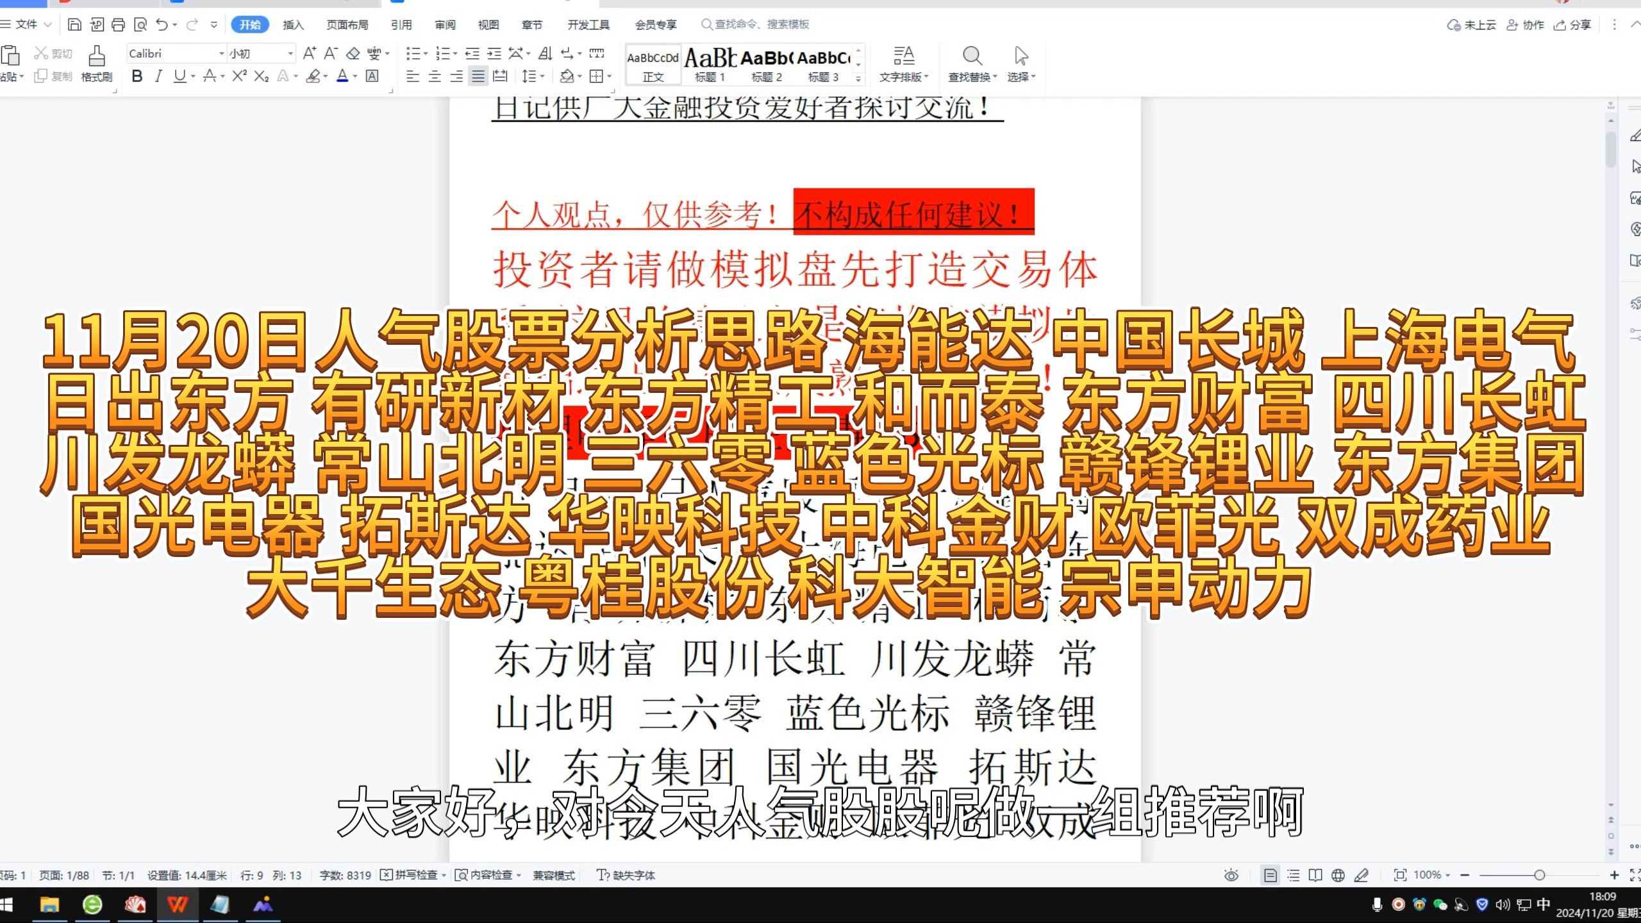
Task: Apply Superscript (X²) formatting
Action: click(240, 76)
